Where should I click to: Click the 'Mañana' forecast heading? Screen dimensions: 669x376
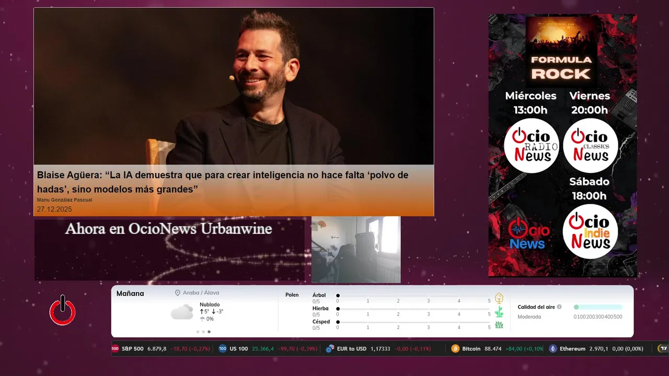point(130,293)
